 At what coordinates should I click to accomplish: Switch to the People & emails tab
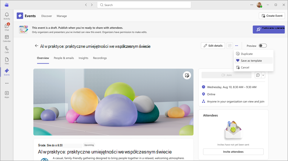pos(64,58)
